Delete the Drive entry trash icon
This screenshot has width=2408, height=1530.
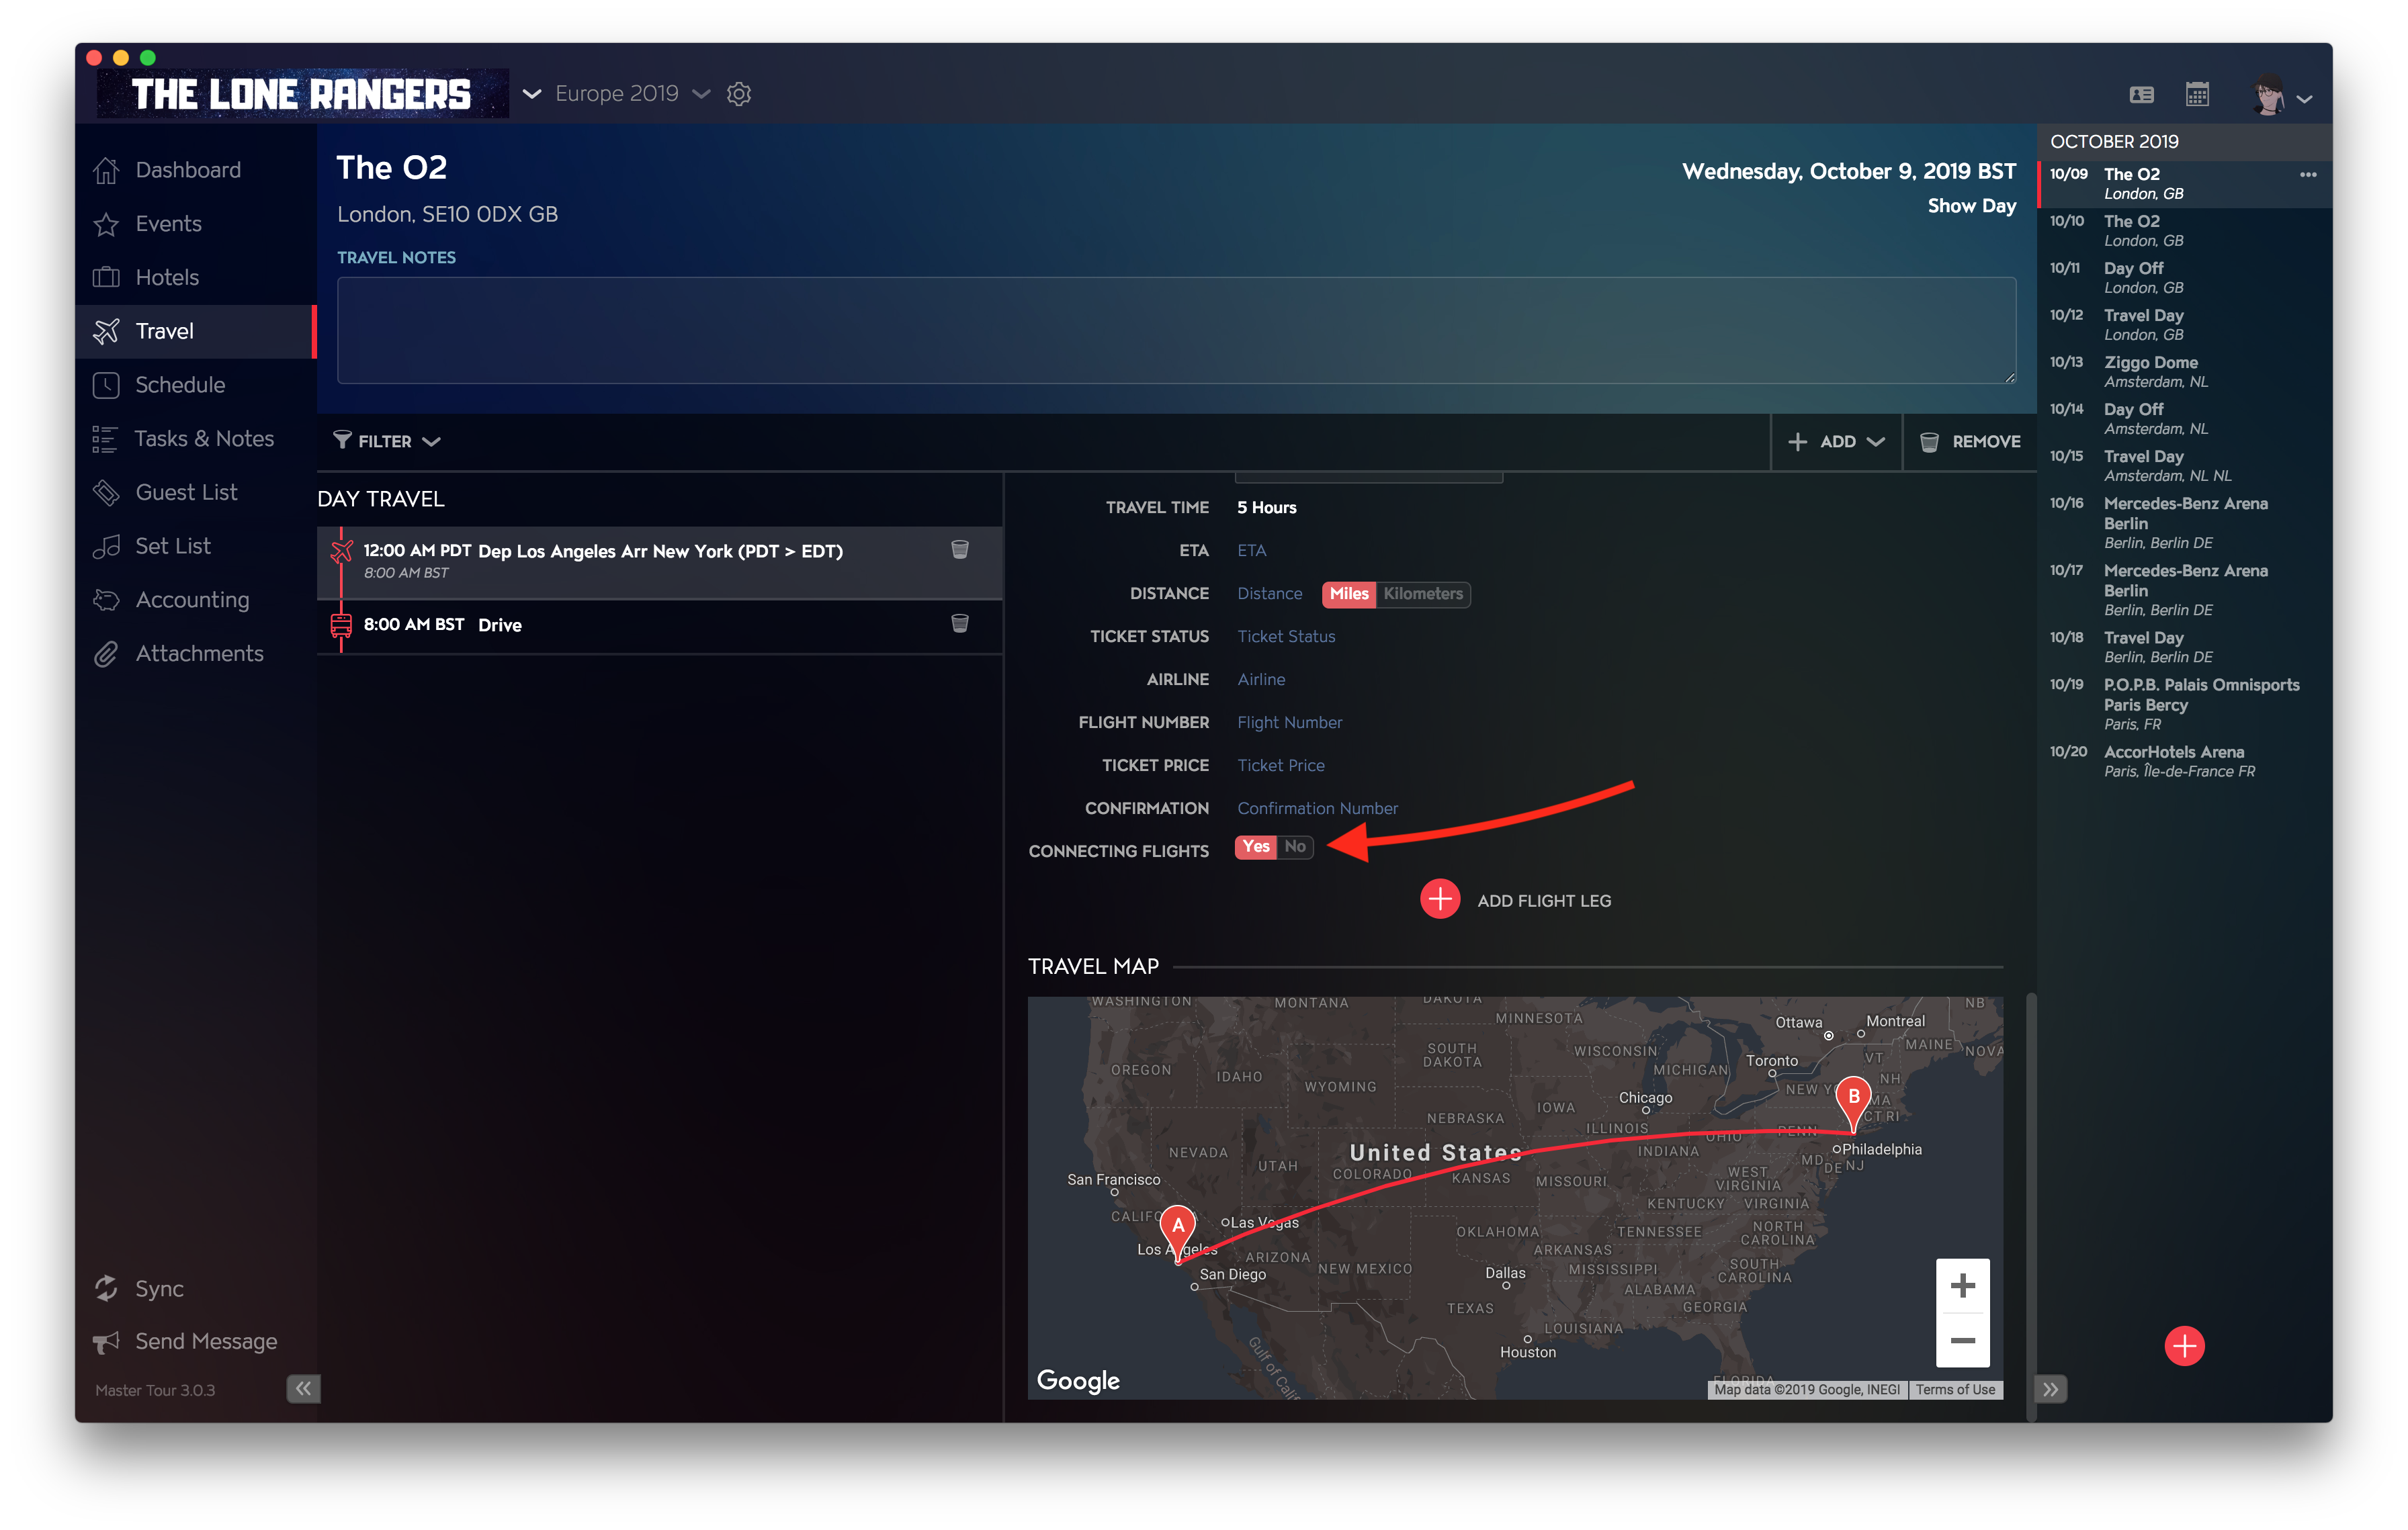[x=960, y=623]
